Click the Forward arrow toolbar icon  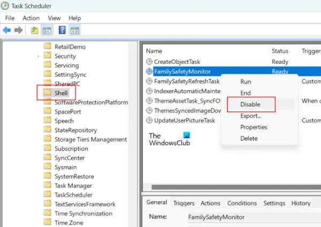point(18,30)
